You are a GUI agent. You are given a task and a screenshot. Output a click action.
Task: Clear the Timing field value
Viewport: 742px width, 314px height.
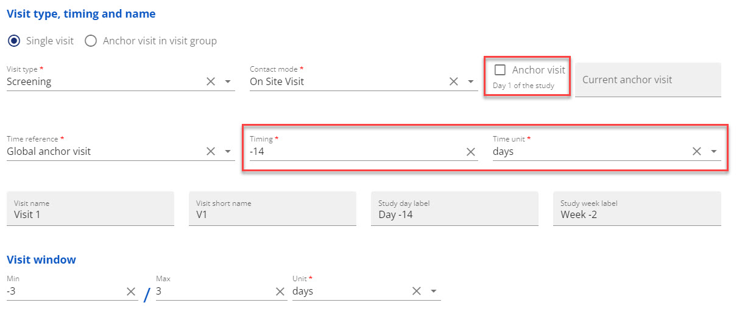pos(471,152)
